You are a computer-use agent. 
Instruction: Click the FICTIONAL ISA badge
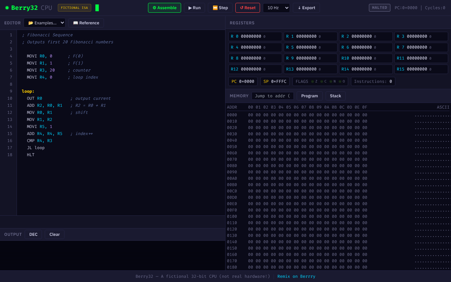click(74, 8)
